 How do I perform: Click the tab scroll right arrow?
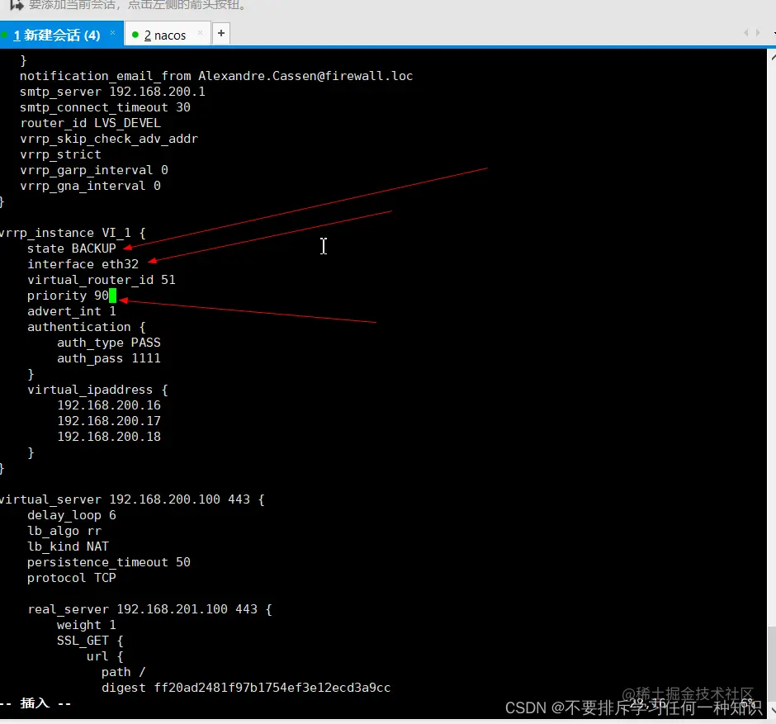click(758, 33)
